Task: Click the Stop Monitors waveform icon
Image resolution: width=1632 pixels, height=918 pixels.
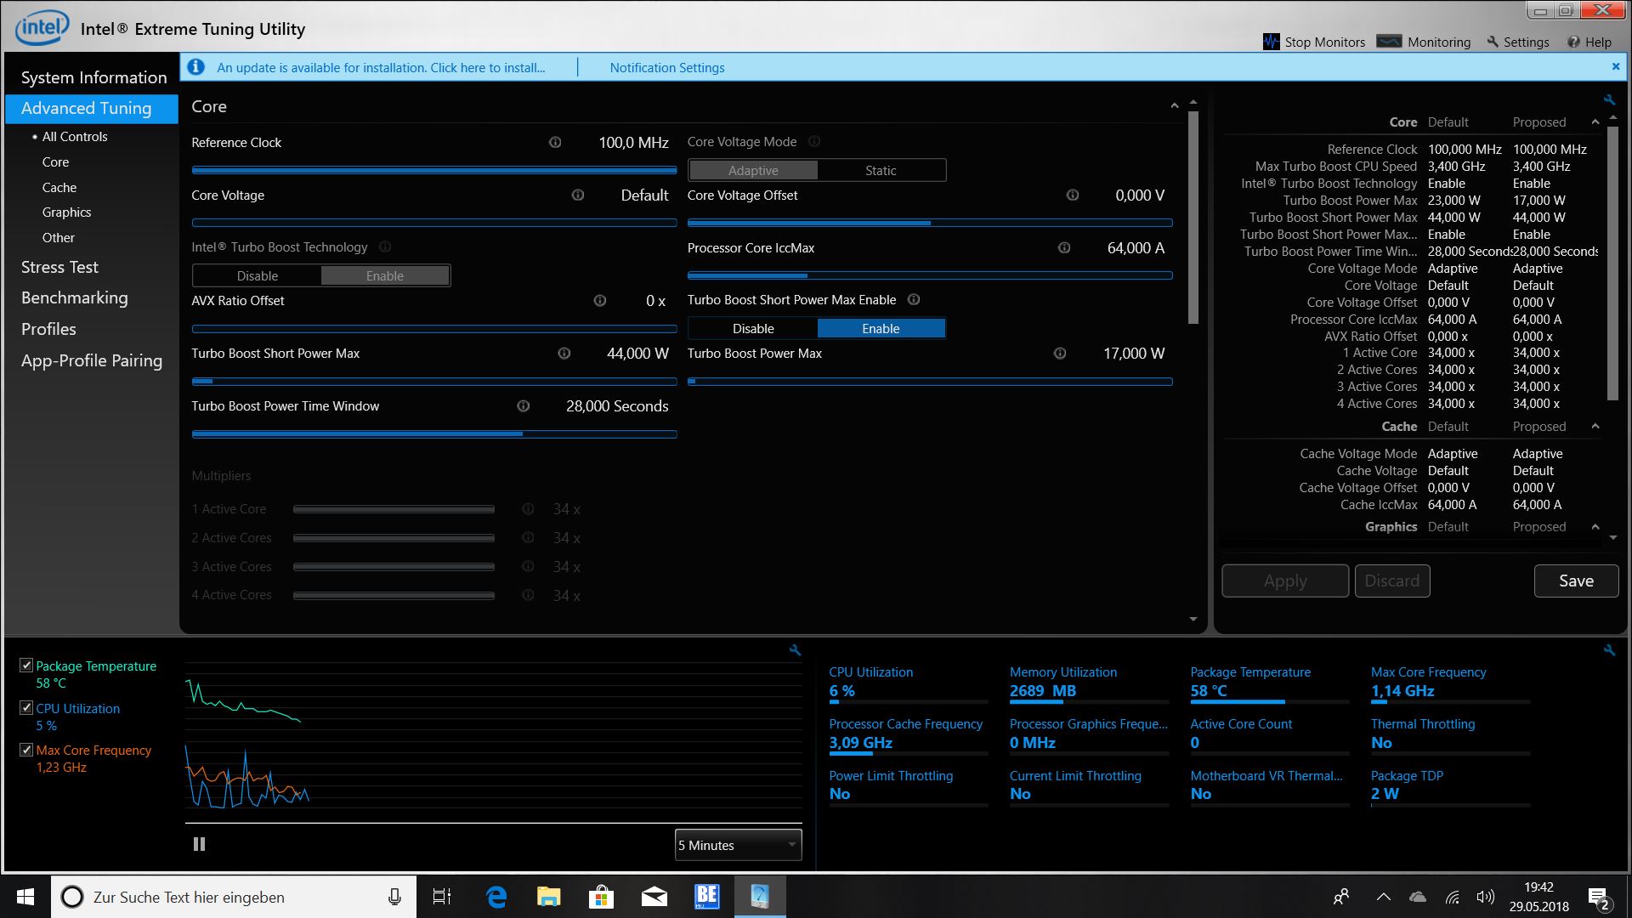Action: coord(1271,42)
